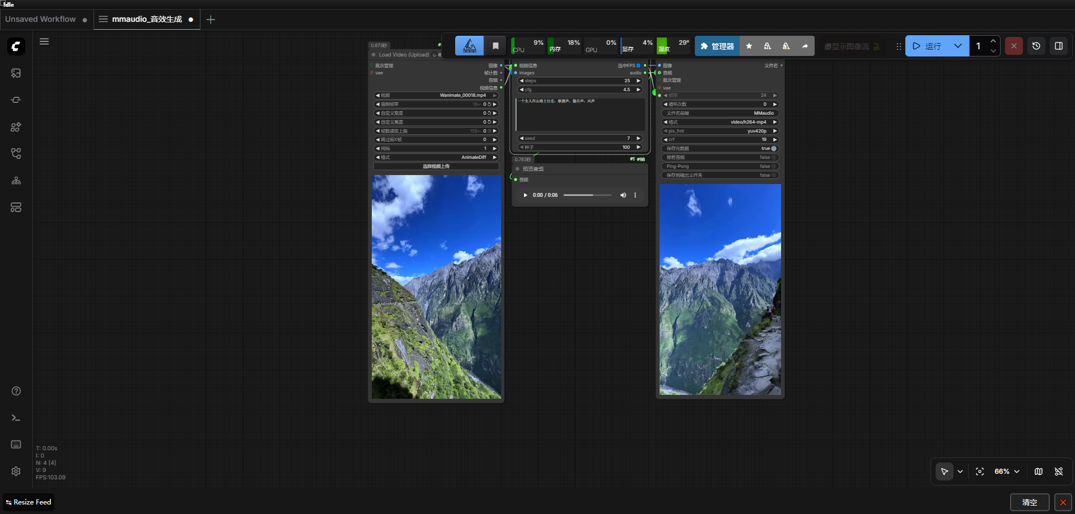The width and height of the screenshot is (1075, 514).
Task: Toggle the Ping-Pong switch
Action: coord(773,167)
